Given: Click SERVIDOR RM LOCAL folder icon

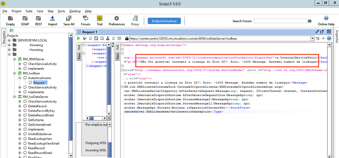Looking at the screenshot, I should [x=14, y=40].
